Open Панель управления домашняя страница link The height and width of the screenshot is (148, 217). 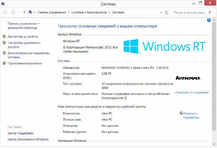tap(24, 26)
